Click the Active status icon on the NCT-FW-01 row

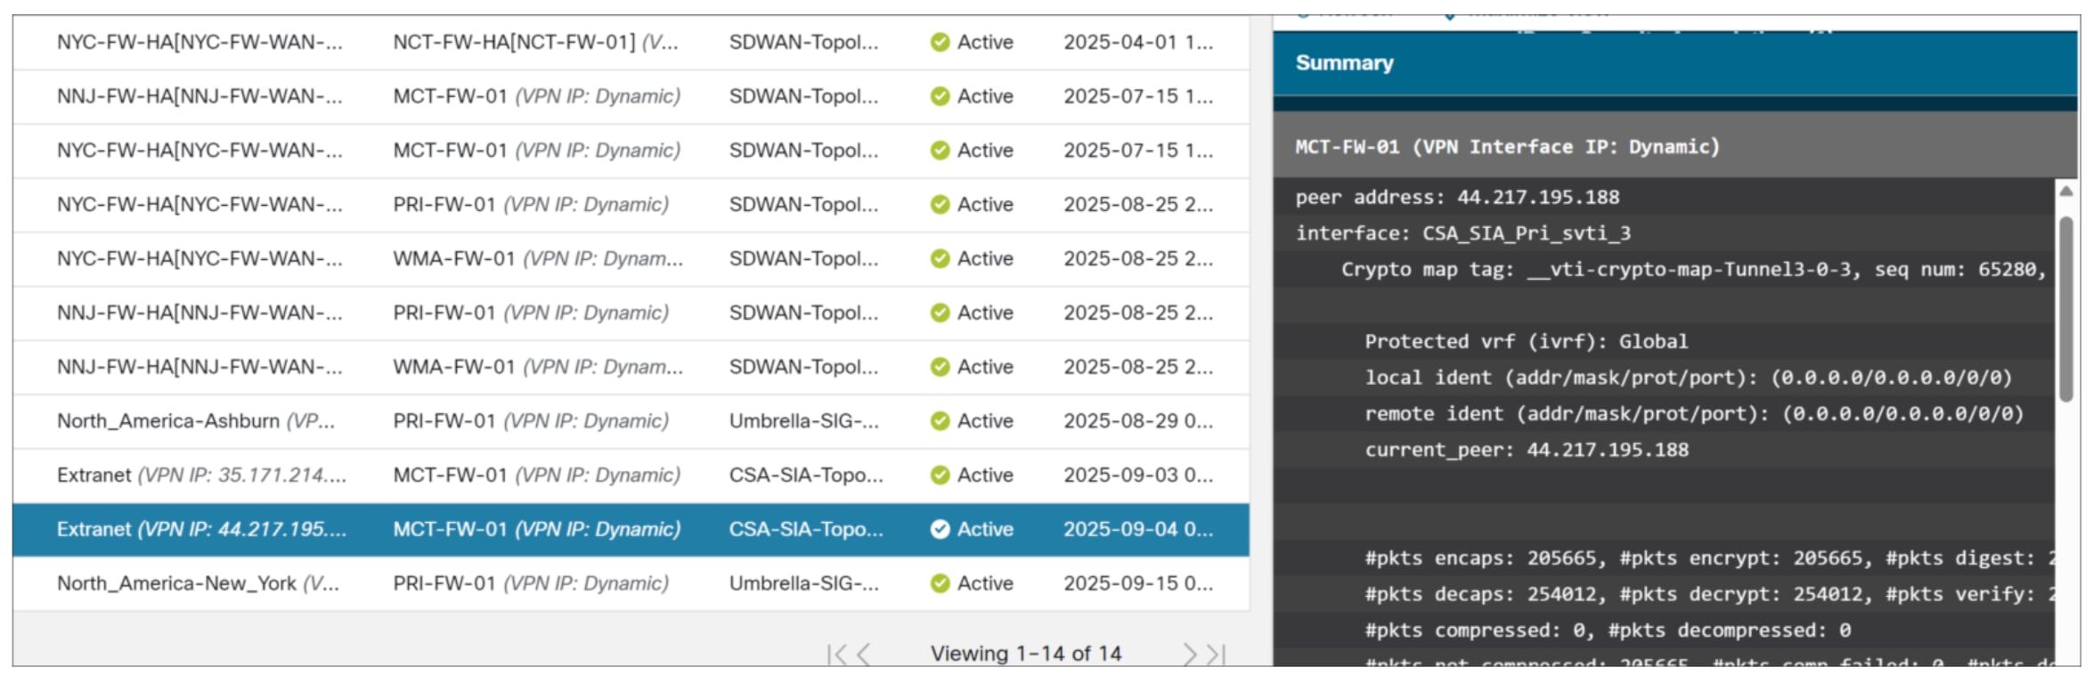[940, 42]
